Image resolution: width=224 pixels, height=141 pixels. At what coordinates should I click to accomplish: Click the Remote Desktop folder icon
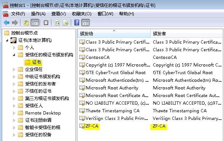(20, 113)
